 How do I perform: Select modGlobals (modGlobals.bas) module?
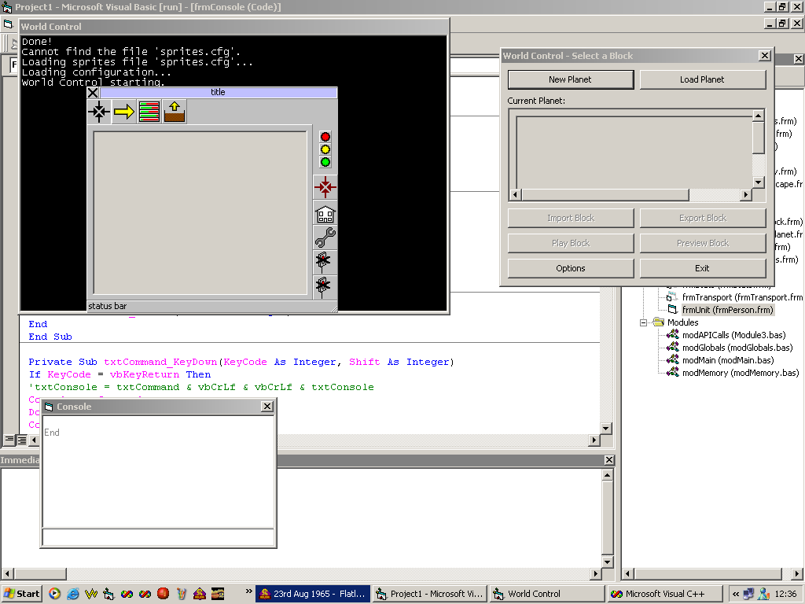click(x=737, y=348)
